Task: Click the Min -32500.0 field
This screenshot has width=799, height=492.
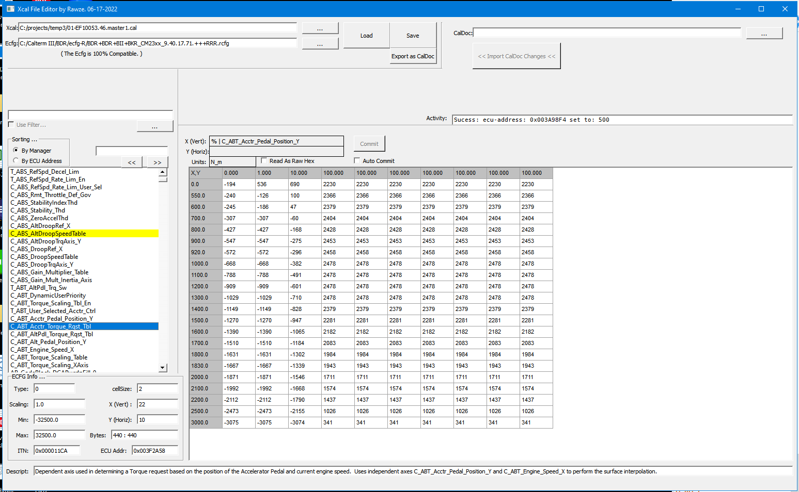Action: 59,419
